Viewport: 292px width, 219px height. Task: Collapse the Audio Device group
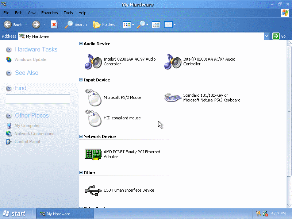[x=81, y=43]
